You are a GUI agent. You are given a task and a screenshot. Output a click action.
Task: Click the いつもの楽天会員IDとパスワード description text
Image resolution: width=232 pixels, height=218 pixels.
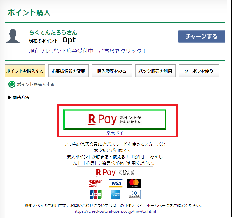point(115,153)
